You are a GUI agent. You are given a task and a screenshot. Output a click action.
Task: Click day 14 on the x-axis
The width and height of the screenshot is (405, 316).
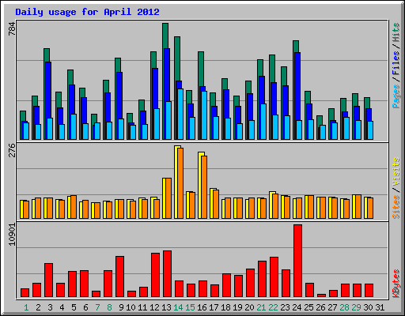coord(178,307)
